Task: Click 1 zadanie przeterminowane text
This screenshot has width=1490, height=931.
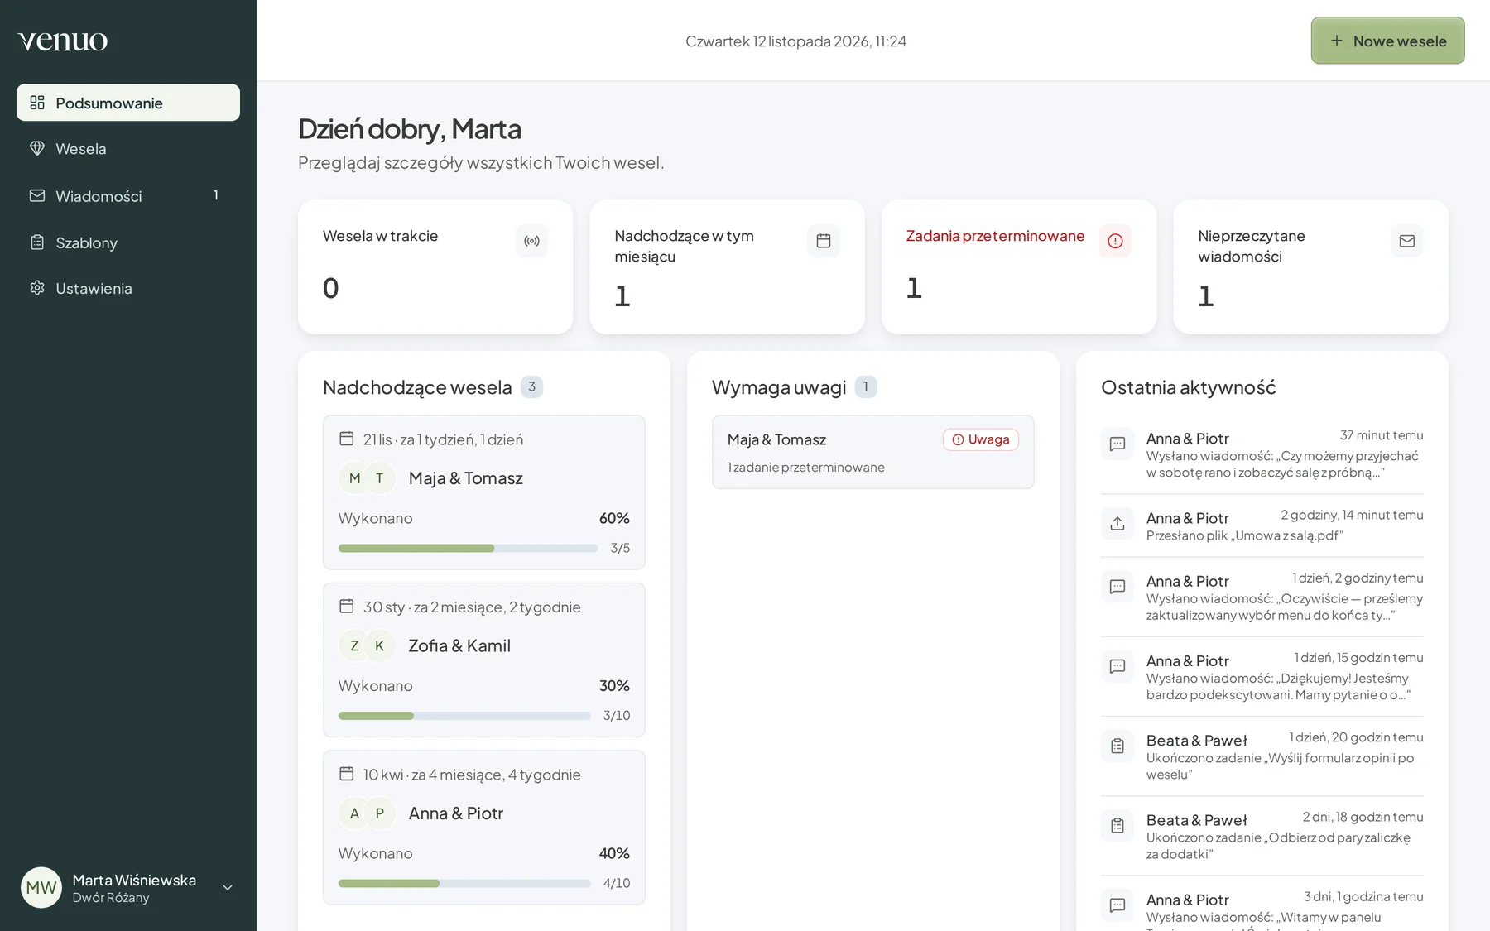Action: [806, 468]
